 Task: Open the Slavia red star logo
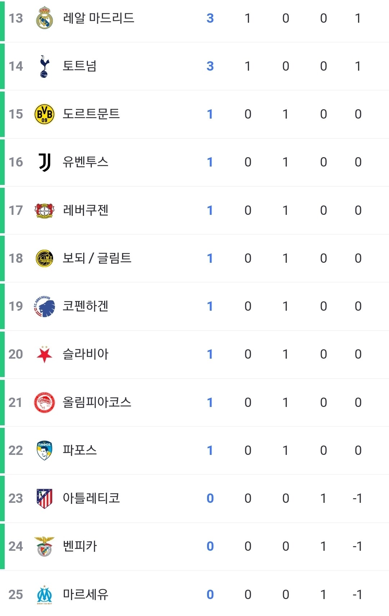44,354
